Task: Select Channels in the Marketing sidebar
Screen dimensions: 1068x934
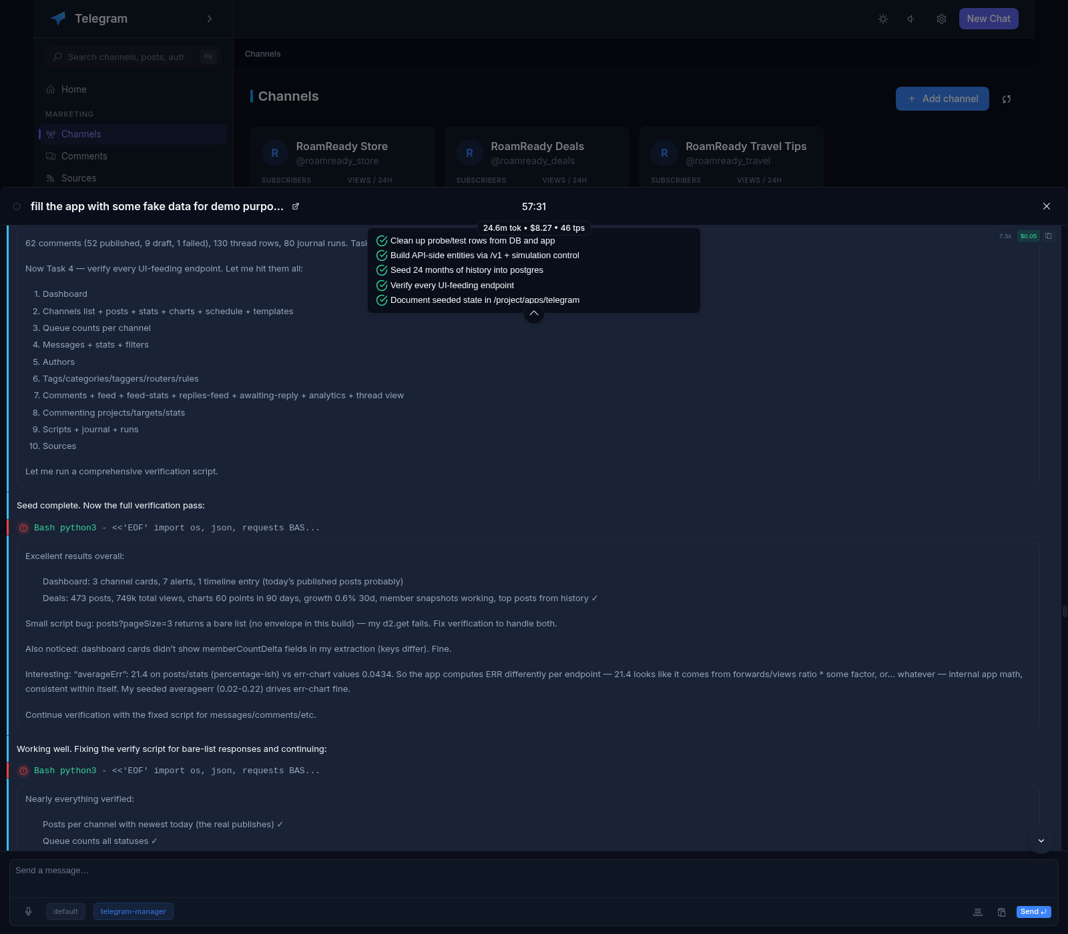Action: point(133,134)
